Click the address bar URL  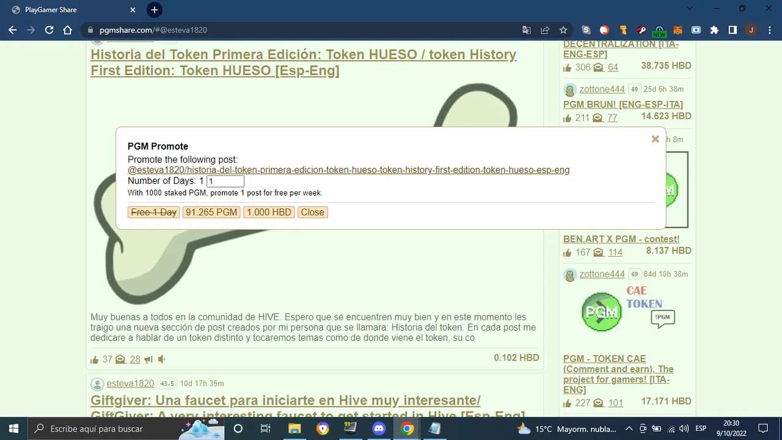[x=153, y=30]
